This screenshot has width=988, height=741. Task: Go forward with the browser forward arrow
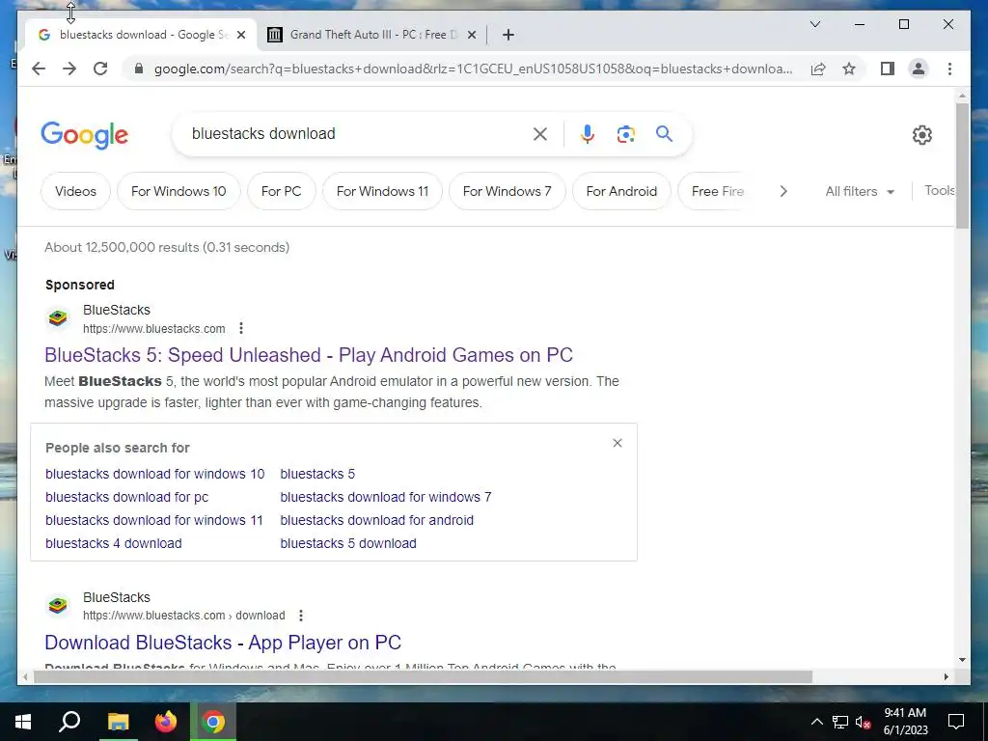[x=69, y=69]
